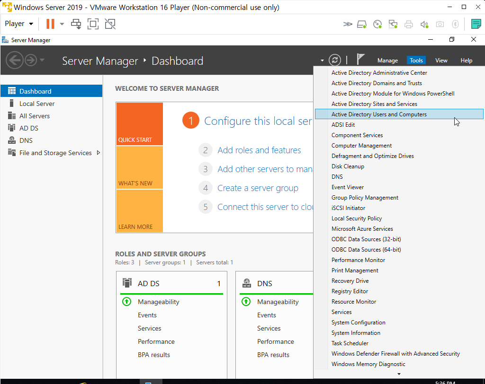Open Active Directory Administrative Center
Screen dimensions: 485x384
tap(399, 73)
